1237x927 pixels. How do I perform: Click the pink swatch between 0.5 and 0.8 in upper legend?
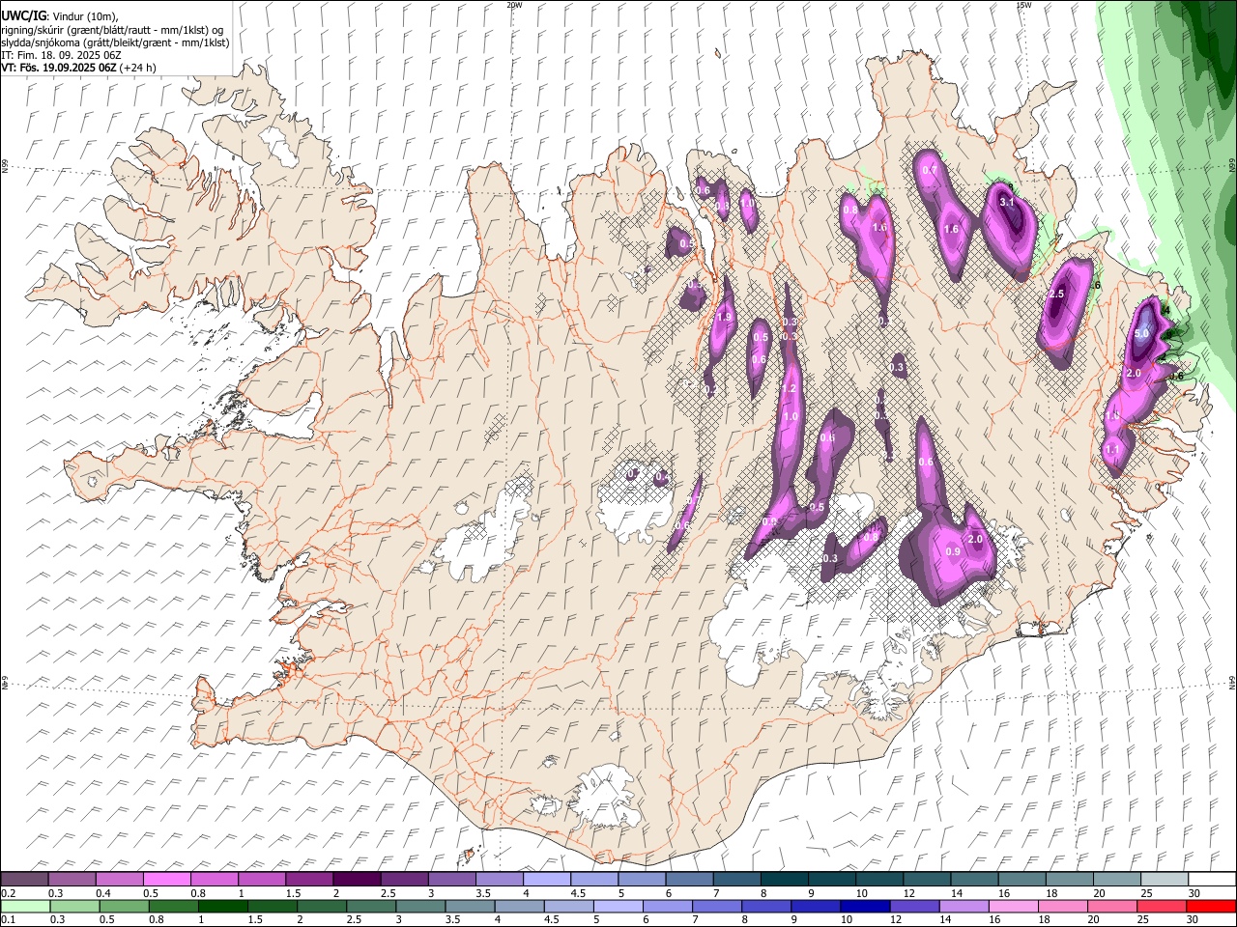click(x=167, y=880)
